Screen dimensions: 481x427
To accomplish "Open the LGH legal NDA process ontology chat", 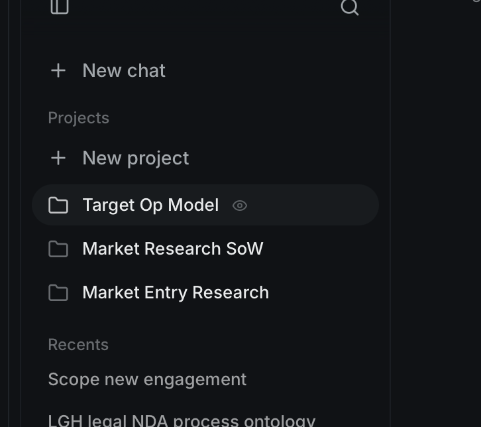I will (182, 420).
